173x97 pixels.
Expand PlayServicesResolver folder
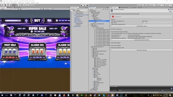pyautogui.click(x=91, y=24)
